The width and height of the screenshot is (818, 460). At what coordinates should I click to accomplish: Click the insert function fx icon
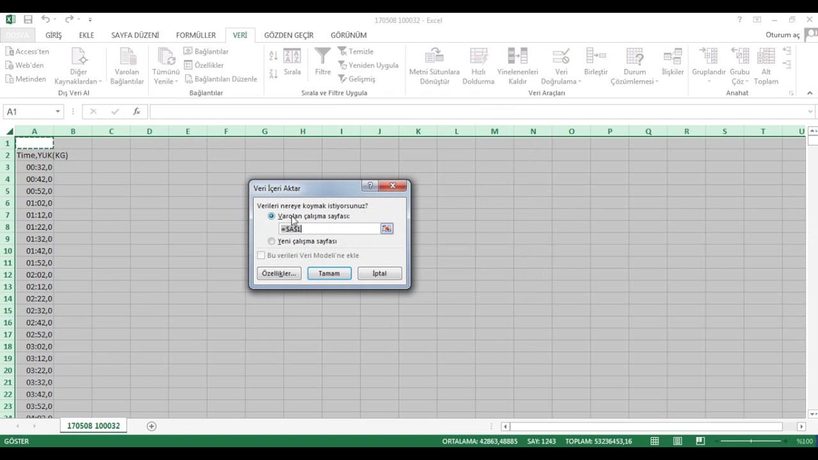tap(136, 112)
